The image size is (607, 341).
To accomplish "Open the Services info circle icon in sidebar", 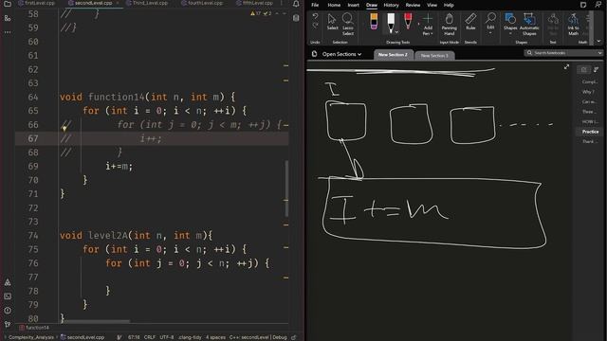I will click(8, 310).
